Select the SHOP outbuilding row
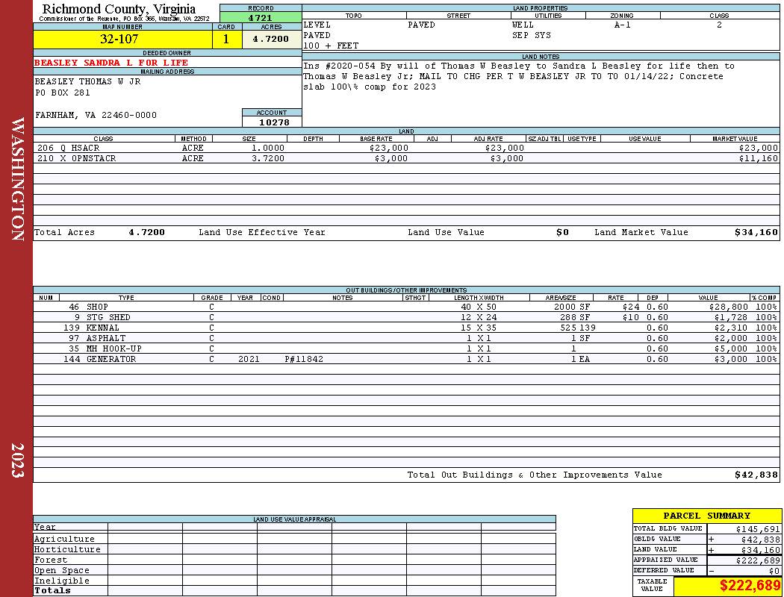 tap(406, 307)
